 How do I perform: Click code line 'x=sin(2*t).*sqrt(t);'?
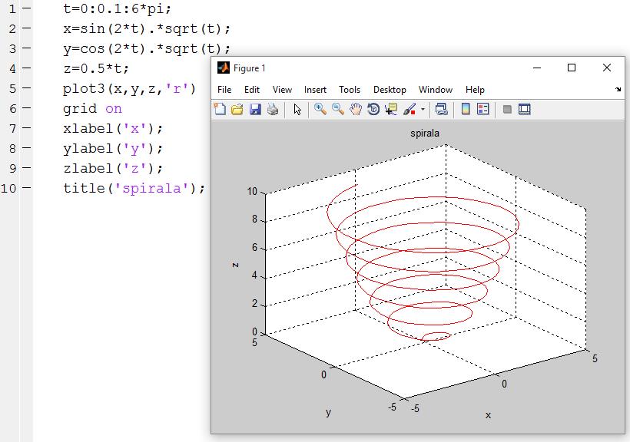point(147,29)
